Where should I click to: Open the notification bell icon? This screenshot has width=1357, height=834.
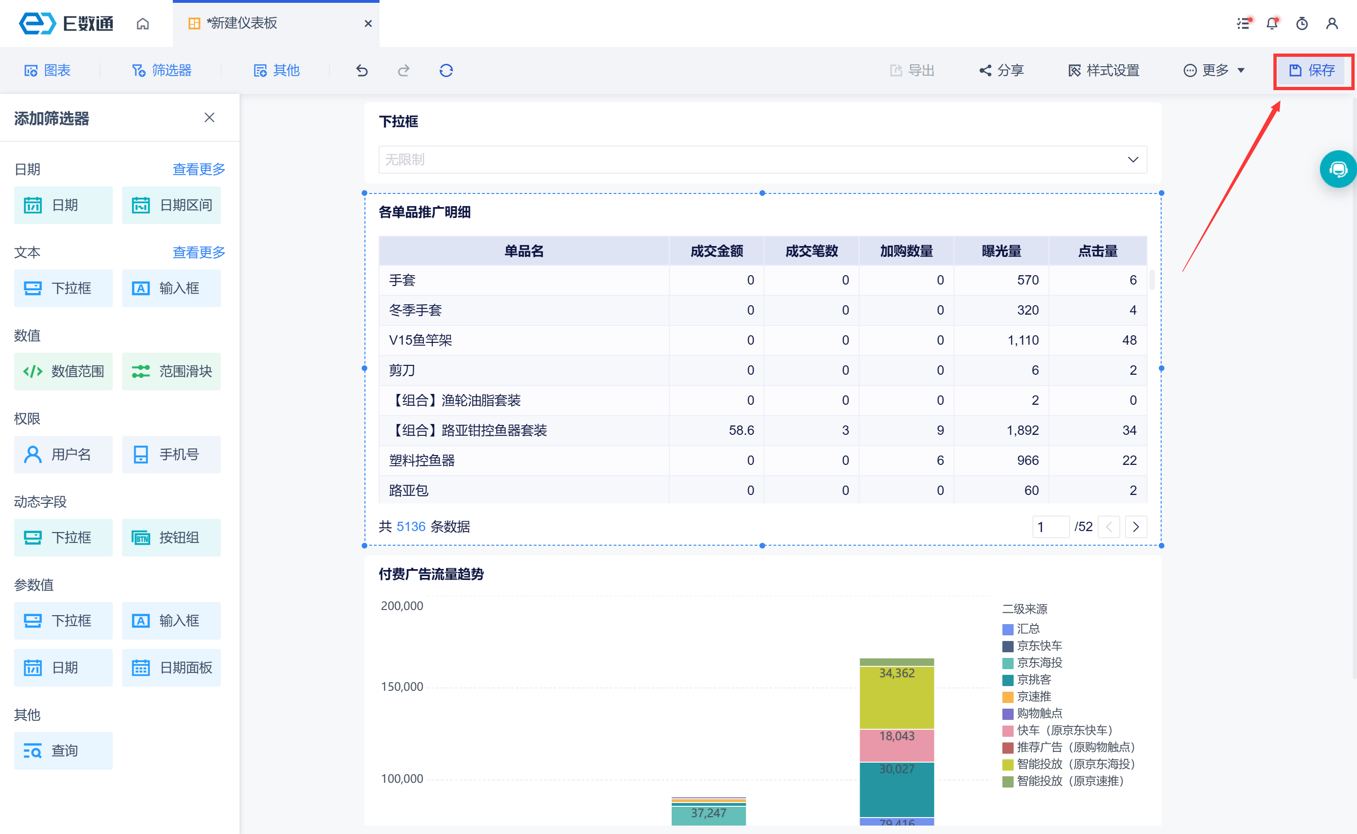click(x=1272, y=24)
